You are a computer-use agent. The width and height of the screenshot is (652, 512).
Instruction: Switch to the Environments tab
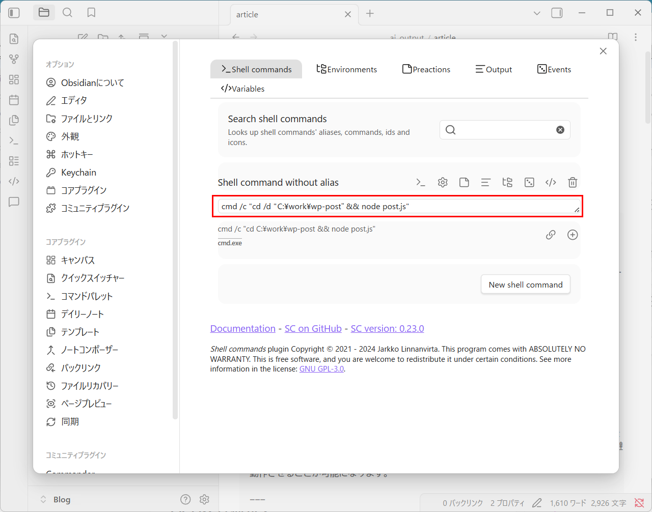click(x=347, y=69)
